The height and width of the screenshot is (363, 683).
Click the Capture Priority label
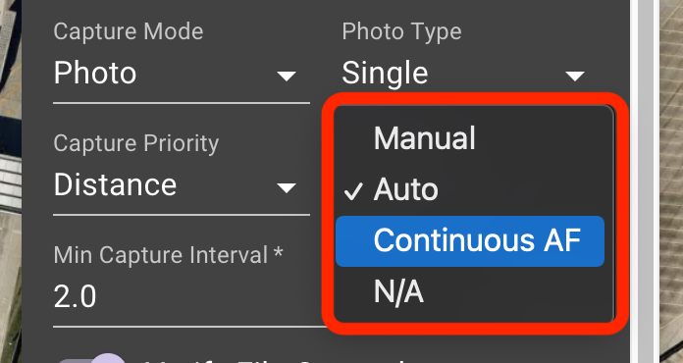tap(135, 143)
